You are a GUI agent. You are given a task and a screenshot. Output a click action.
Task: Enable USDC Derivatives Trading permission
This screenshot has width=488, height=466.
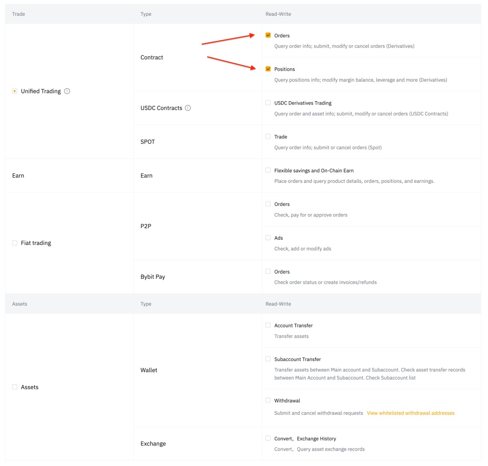click(x=268, y=103)
